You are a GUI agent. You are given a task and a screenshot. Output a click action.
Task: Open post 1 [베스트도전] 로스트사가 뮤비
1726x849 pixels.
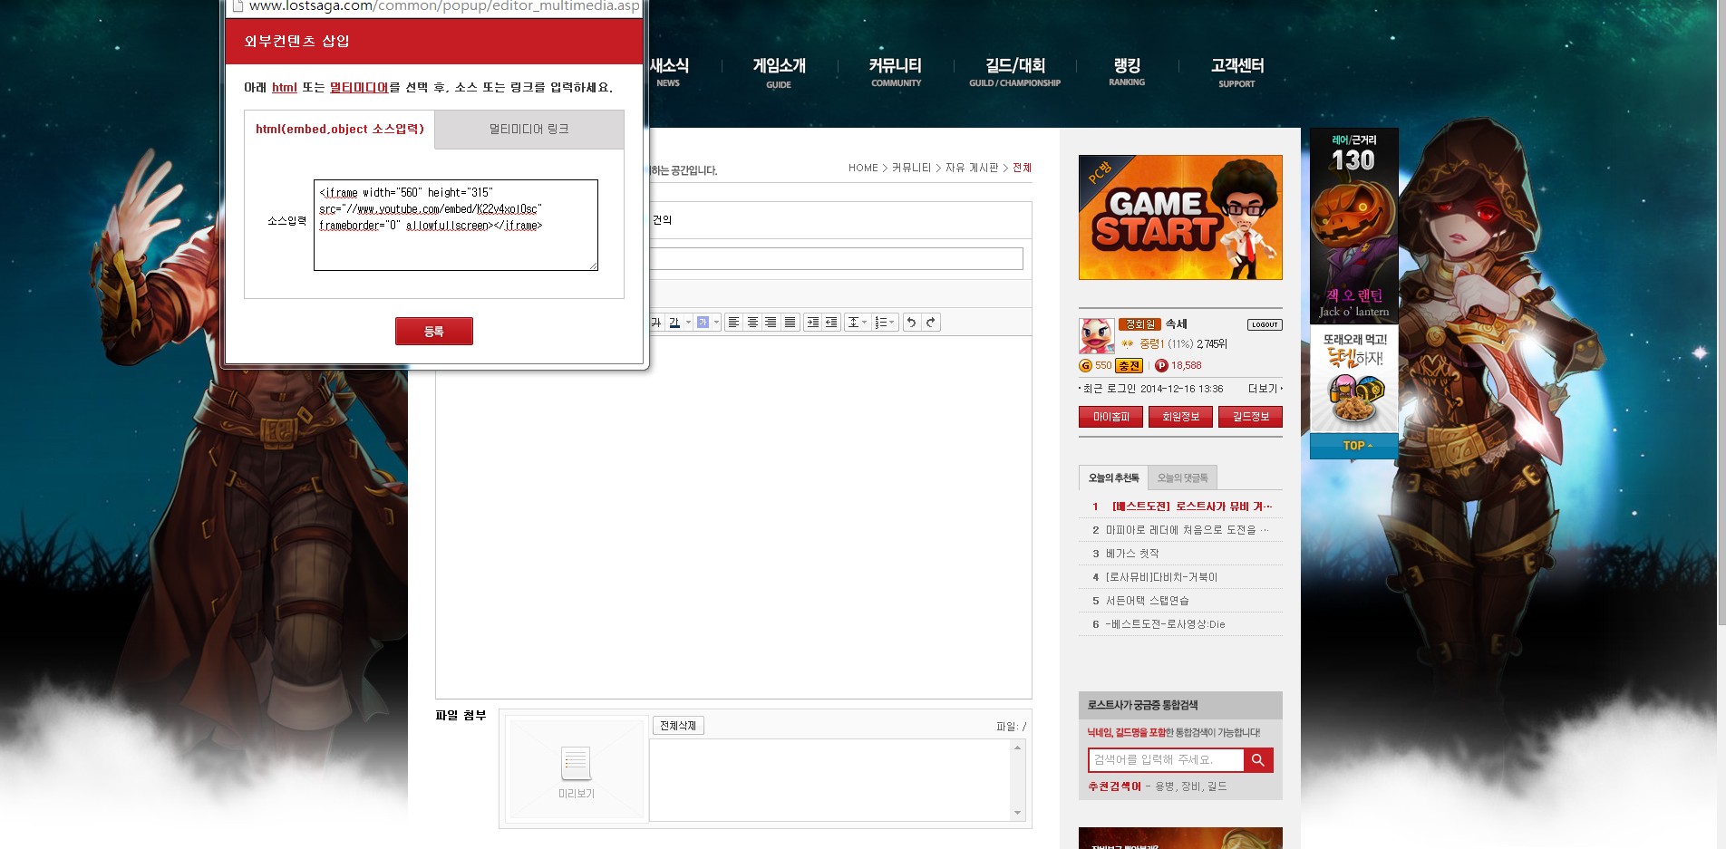(1191, 507)
